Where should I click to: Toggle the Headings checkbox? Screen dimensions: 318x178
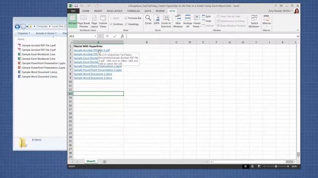pos(126,24)
